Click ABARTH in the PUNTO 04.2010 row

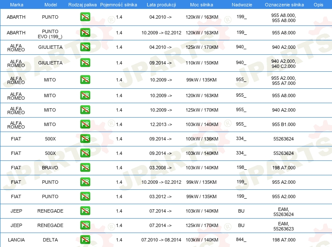pos(16,17)
